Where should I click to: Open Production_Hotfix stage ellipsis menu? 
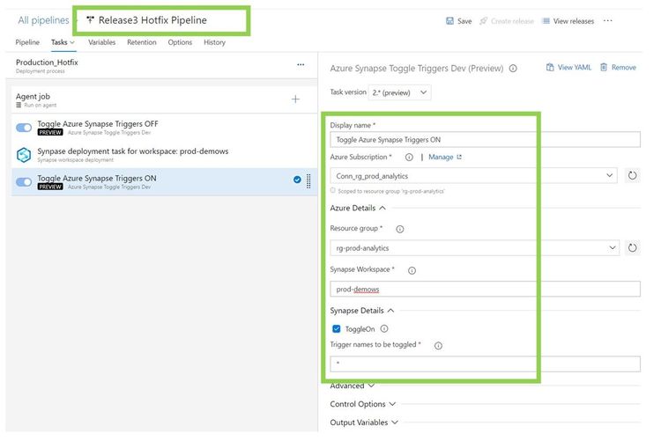point(301,64)
